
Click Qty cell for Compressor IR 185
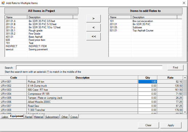148,94
